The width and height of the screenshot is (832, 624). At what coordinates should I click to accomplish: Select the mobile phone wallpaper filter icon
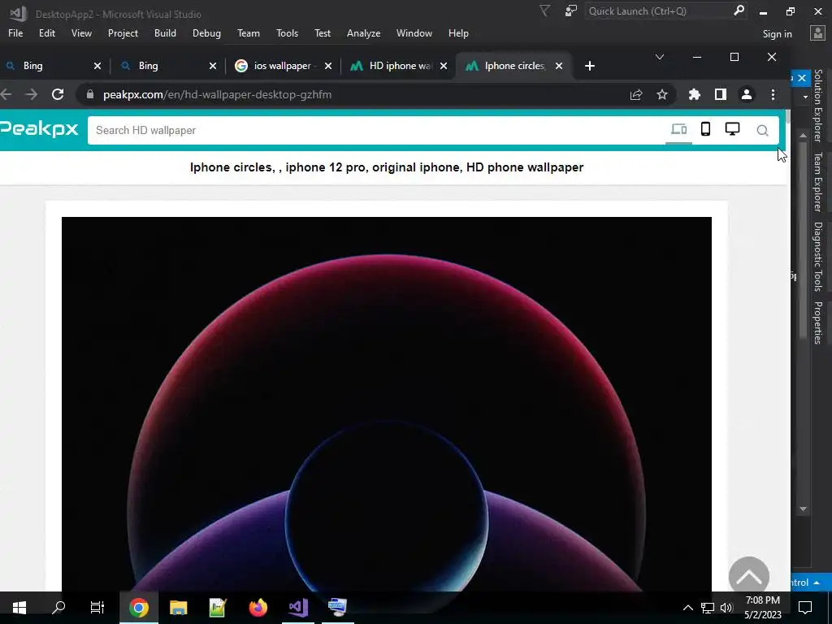[705, 129]
